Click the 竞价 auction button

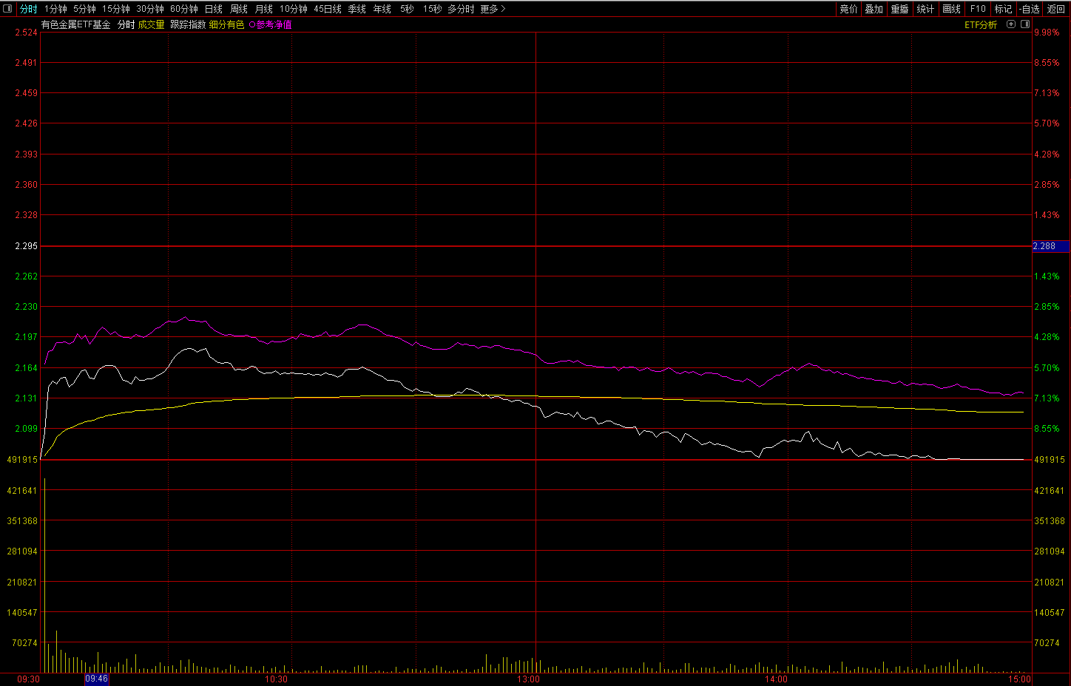848,9
